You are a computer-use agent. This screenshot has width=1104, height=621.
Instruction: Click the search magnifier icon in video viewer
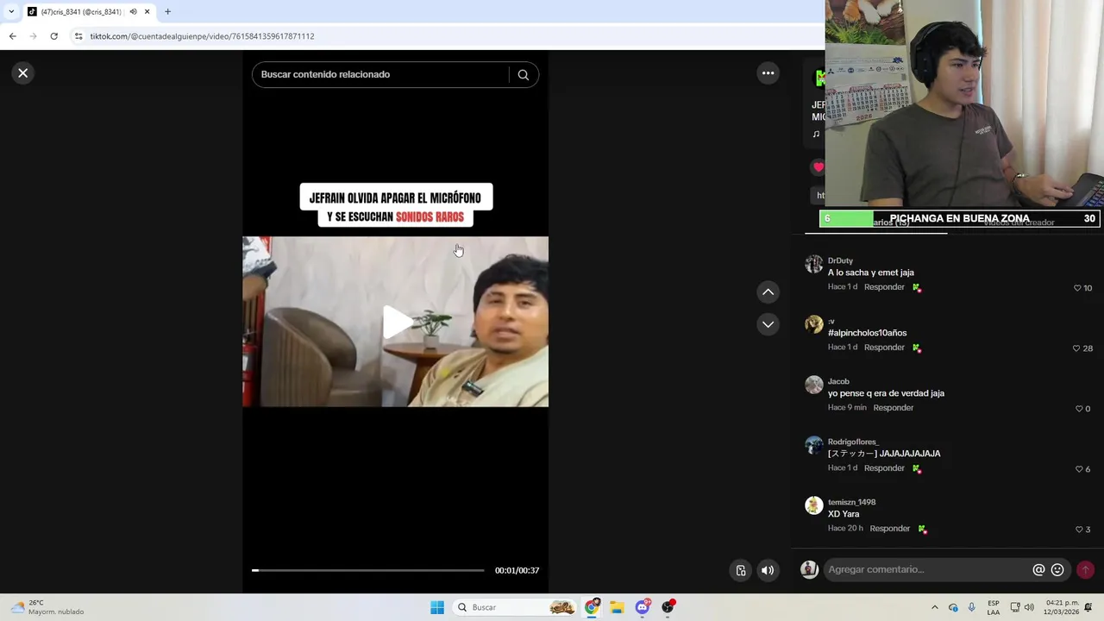coord(523,75)
